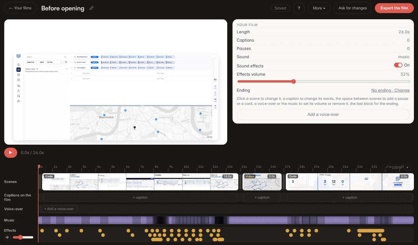Image resolution: width=418 pixels, height=245 pixels.
Task: Click the purple Music waveform track
Action: [x=226, y=220]
